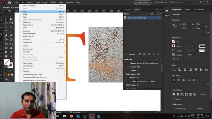This screenshot has width=212, height=119.
Task: Switch to Layers tab
Action: click(x=128, y=10)
